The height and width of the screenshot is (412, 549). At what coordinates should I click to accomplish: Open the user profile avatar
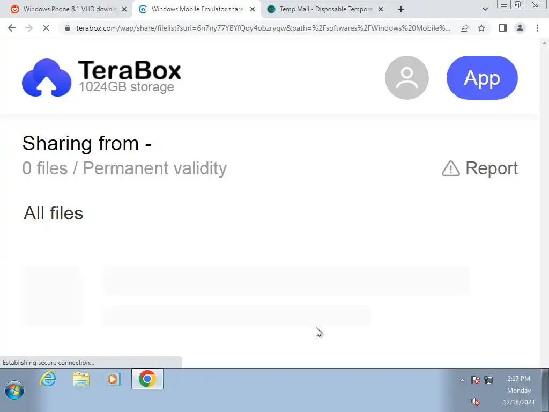click(406, 77)
